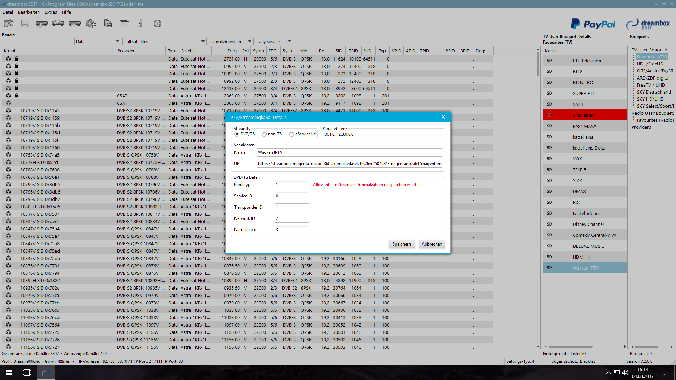Image resolution: width=676 pixels, height=380 pixels.
Task: Click the two-way box transfer icon
Action: (x=58, y=24)
